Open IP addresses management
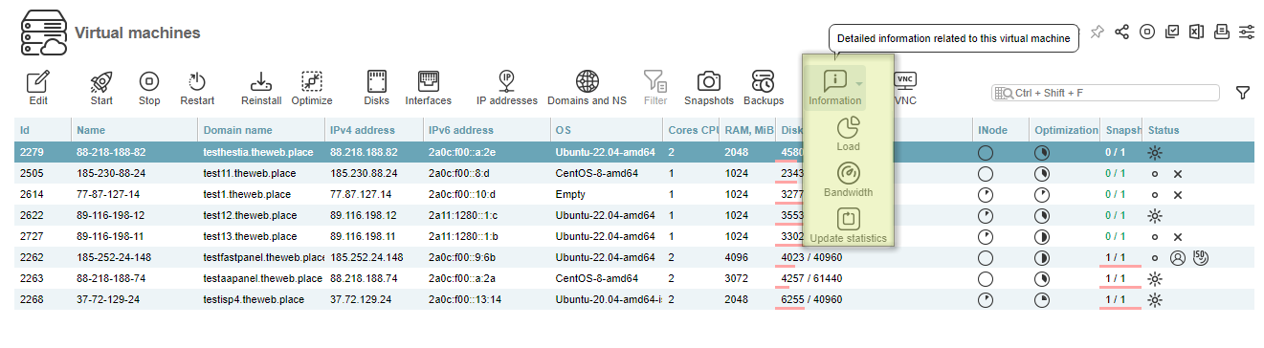The image size is (1264, 348). pyautogui.click(x=507, y=87)
